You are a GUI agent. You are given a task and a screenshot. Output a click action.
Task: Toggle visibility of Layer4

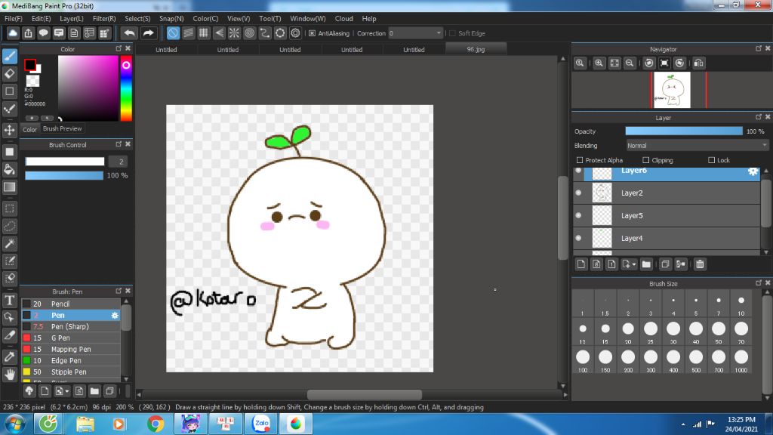point(579,238)
